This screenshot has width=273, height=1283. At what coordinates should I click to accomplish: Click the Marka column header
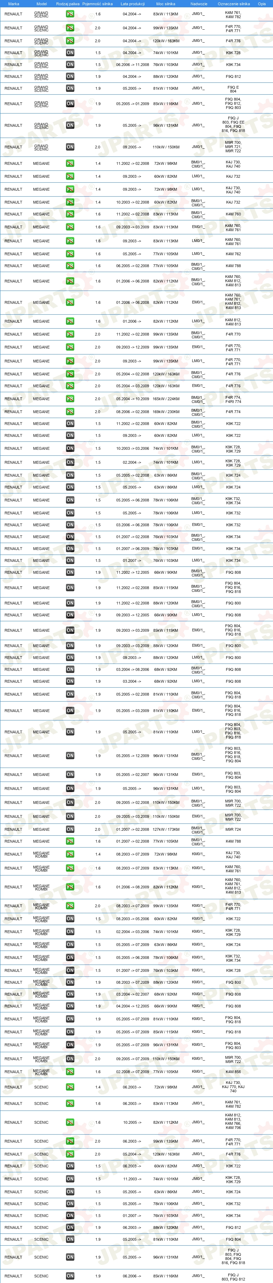coord(14,3)
